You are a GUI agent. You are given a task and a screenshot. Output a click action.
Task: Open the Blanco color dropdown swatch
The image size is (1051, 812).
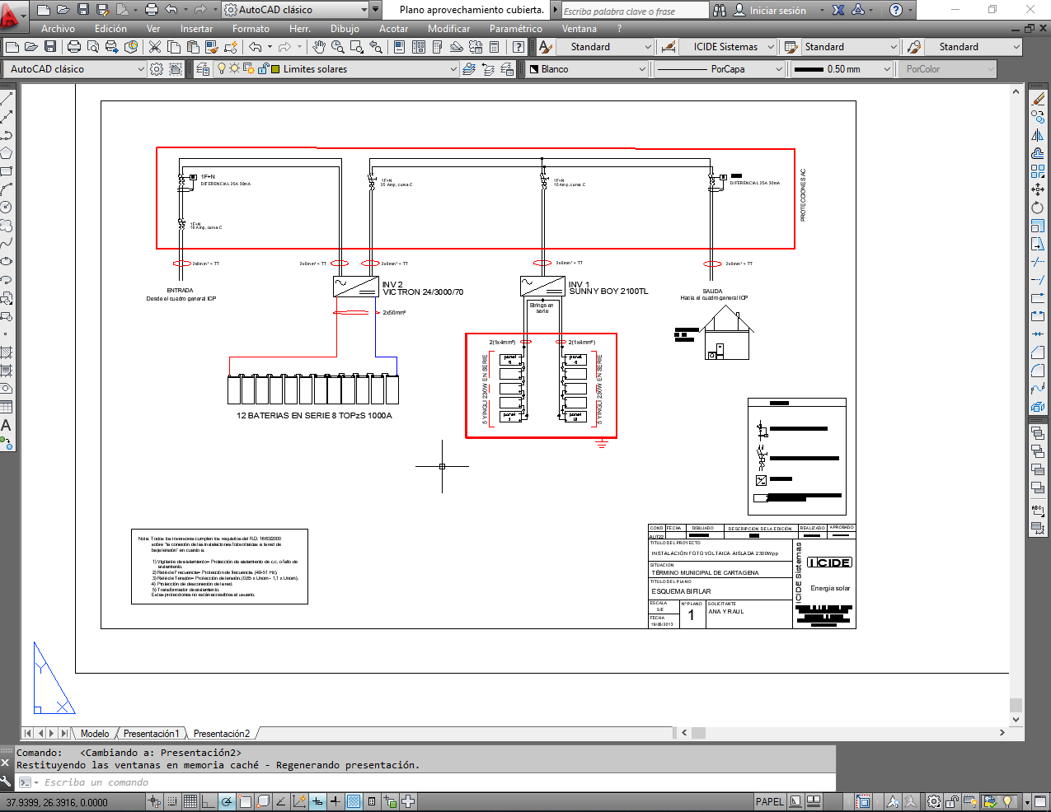click(x=586, y=69)
